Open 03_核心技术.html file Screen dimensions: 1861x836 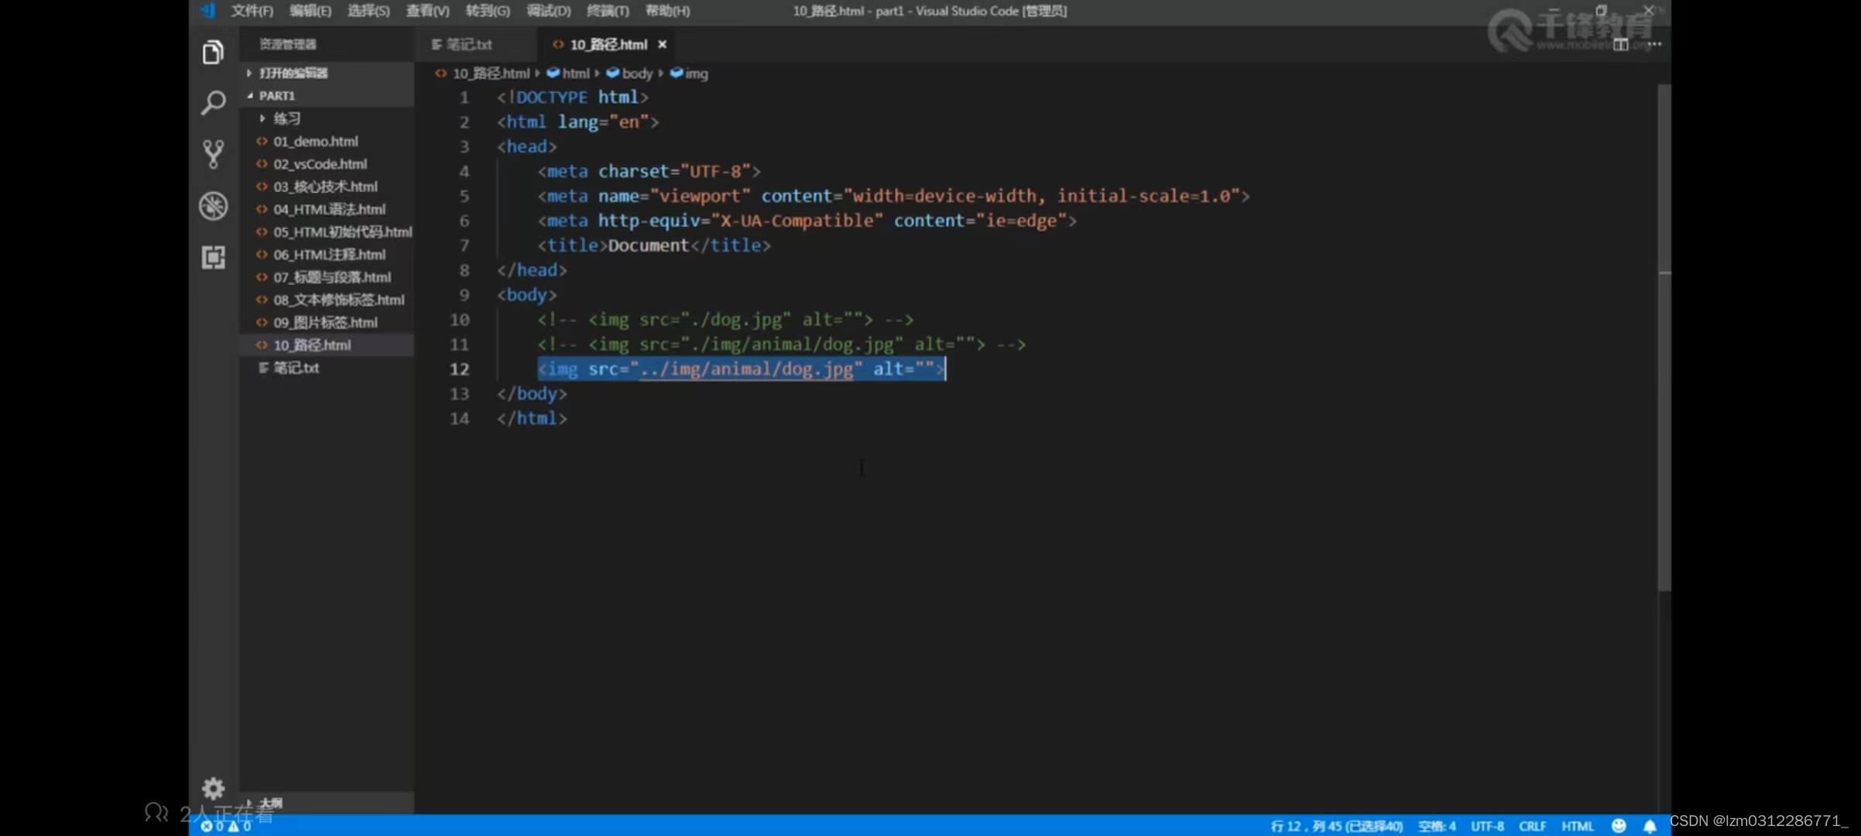tap(325, 187)
